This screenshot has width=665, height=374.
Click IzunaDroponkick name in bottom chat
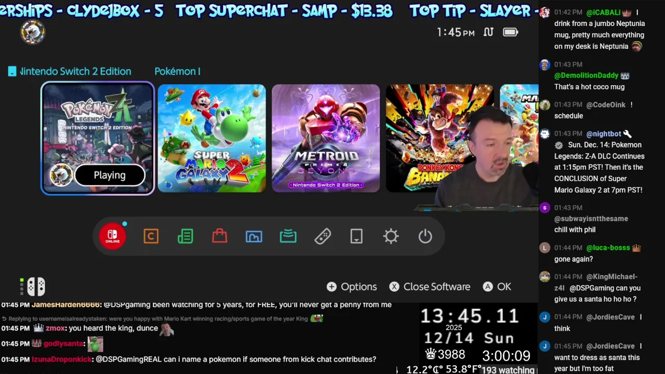point(62,359)
